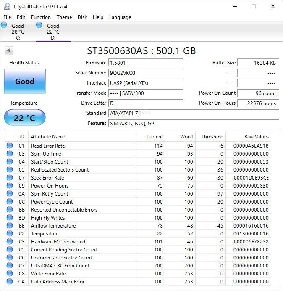Click the status orb for Power Cycle Count

10,201
